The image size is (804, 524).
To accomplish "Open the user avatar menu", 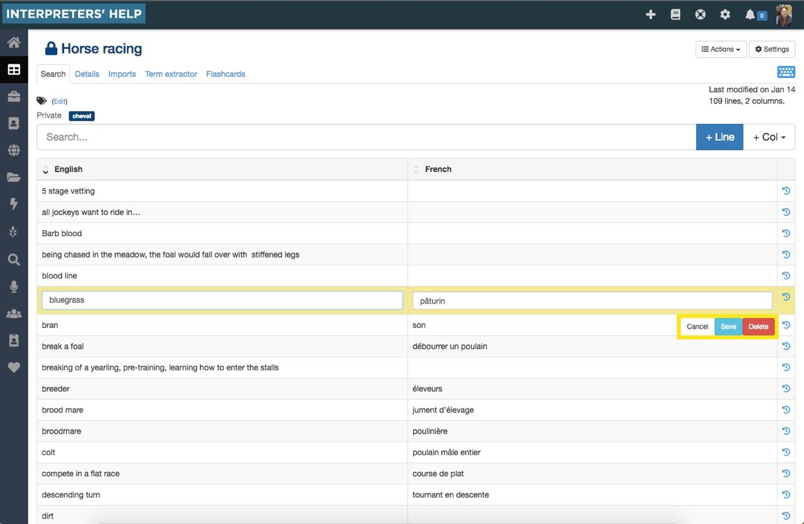I will point(784,15).
